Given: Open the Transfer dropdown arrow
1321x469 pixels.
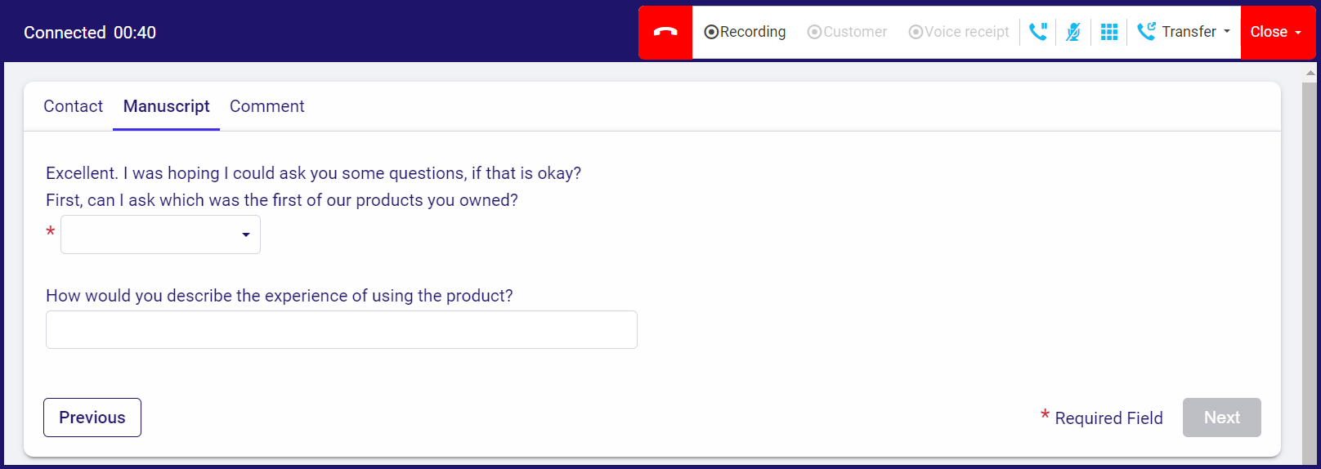Looking at the screenshot, I should [x=1226, y=32].
